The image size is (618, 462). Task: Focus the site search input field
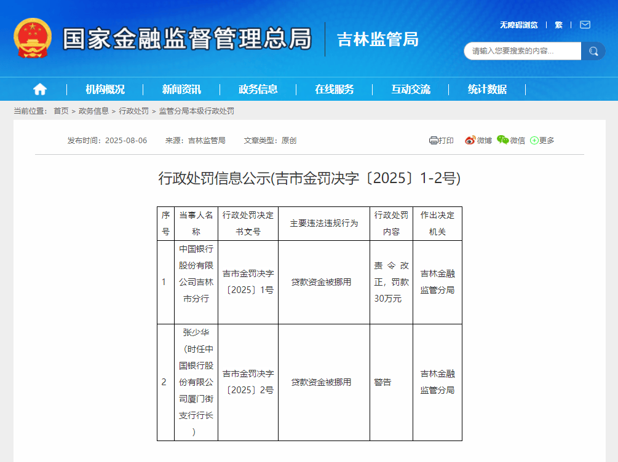tap(522, 51)
